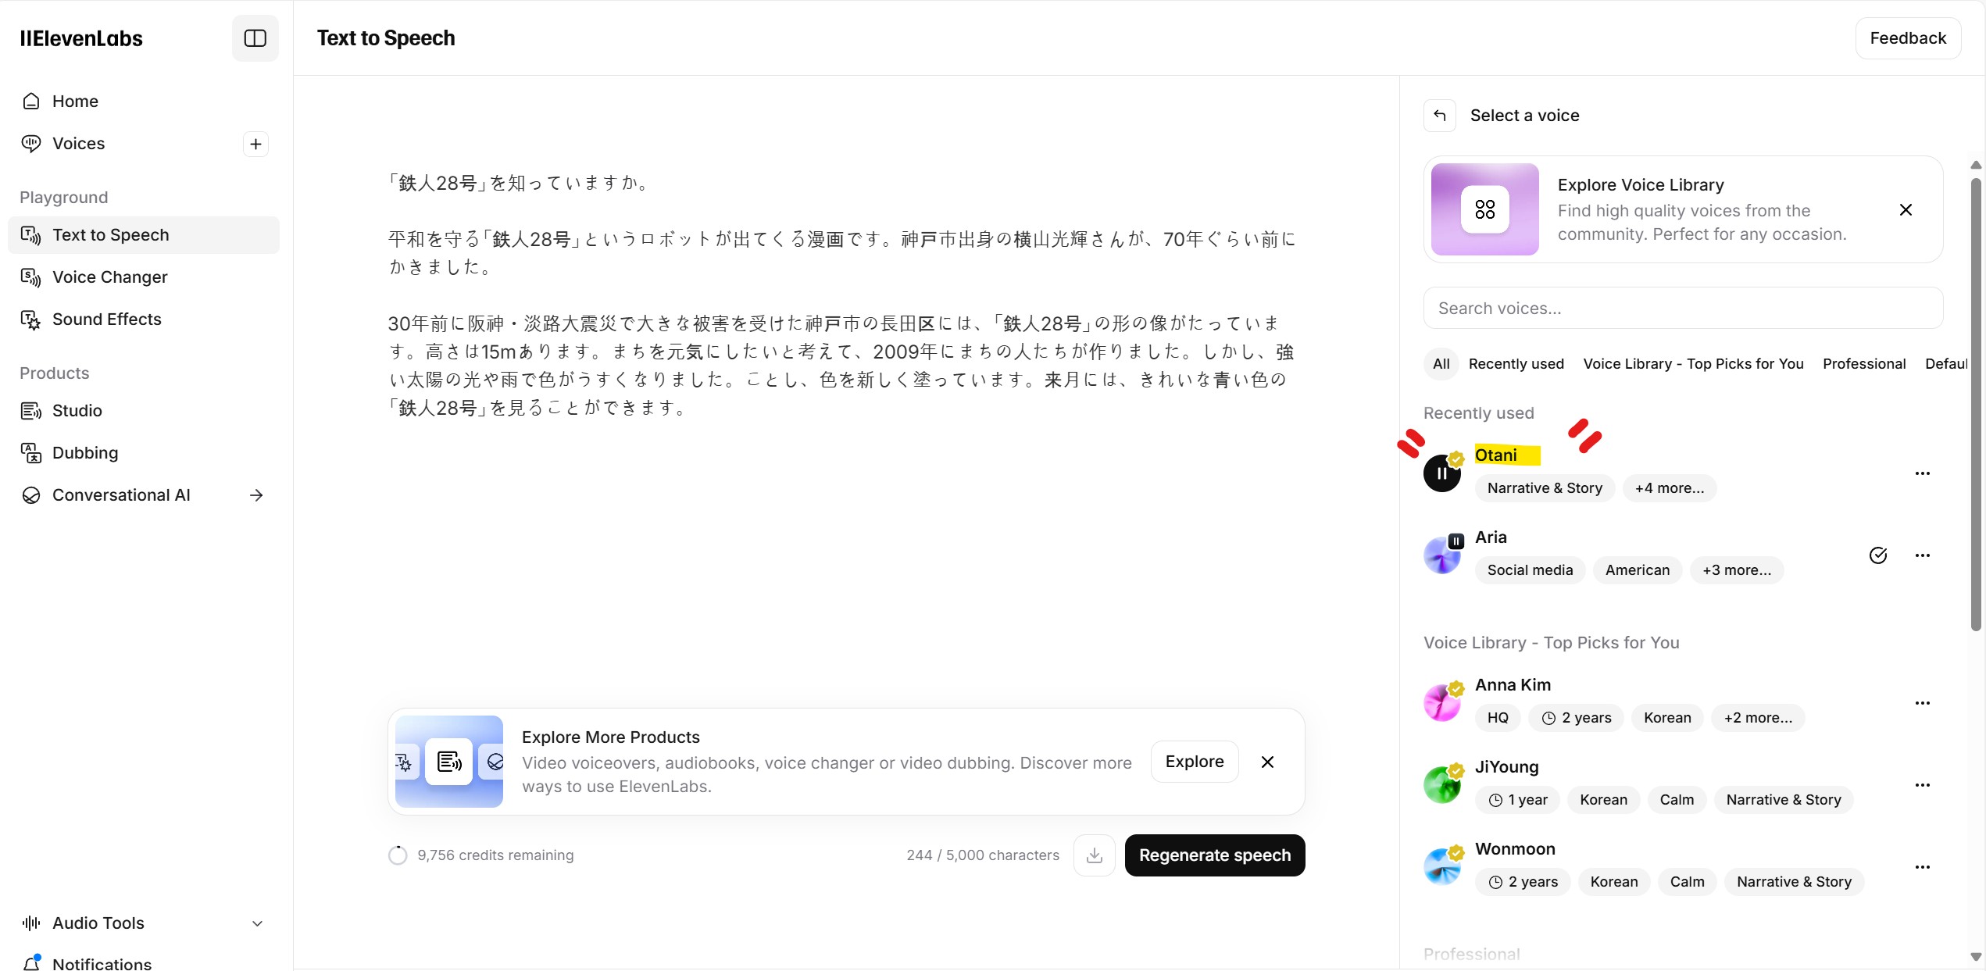Choose the Otani voice

click(1495, 455)
